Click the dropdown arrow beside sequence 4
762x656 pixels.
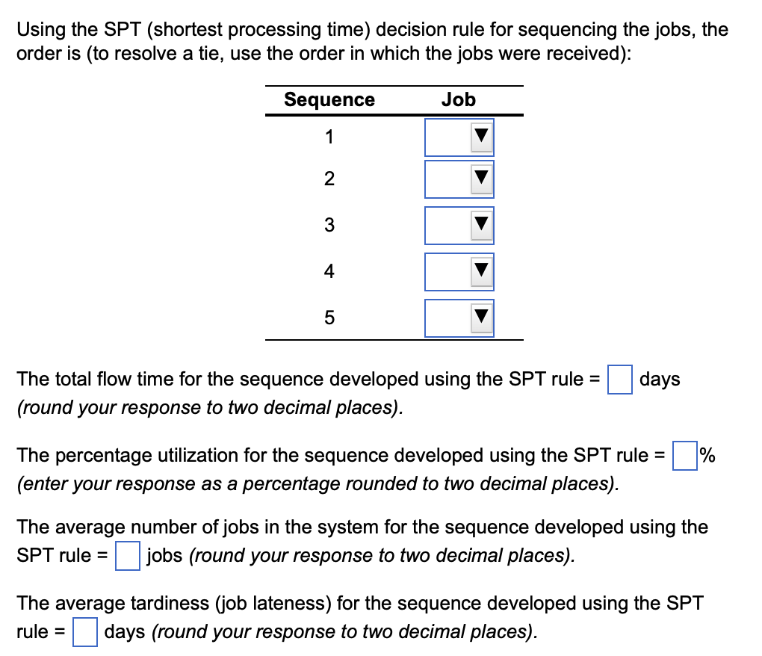tap(482, 272)
